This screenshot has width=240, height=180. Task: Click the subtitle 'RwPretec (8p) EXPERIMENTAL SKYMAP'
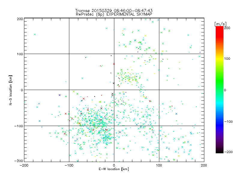click(114, 14)
